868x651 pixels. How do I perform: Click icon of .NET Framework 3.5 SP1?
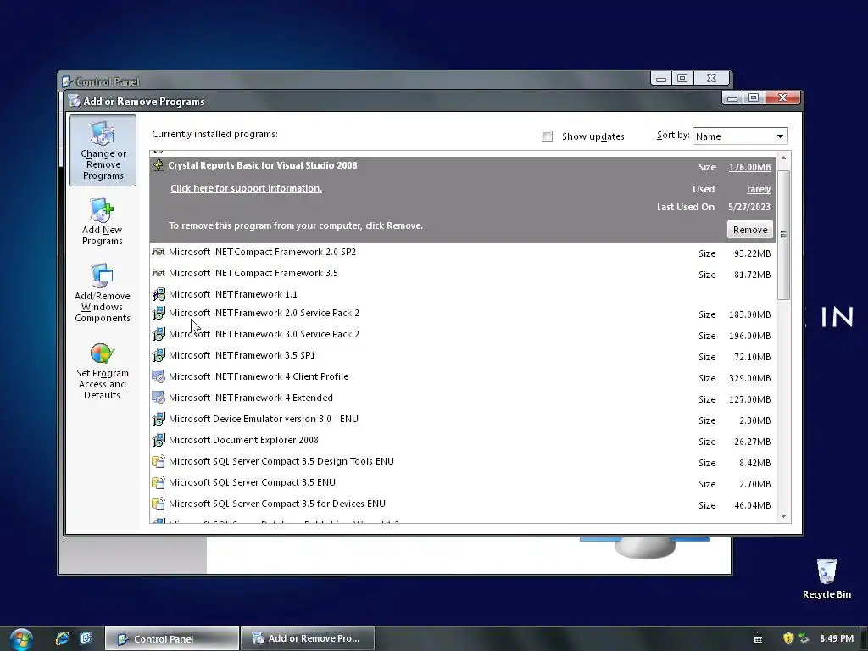pyautogui.click(x=159, y=355)
